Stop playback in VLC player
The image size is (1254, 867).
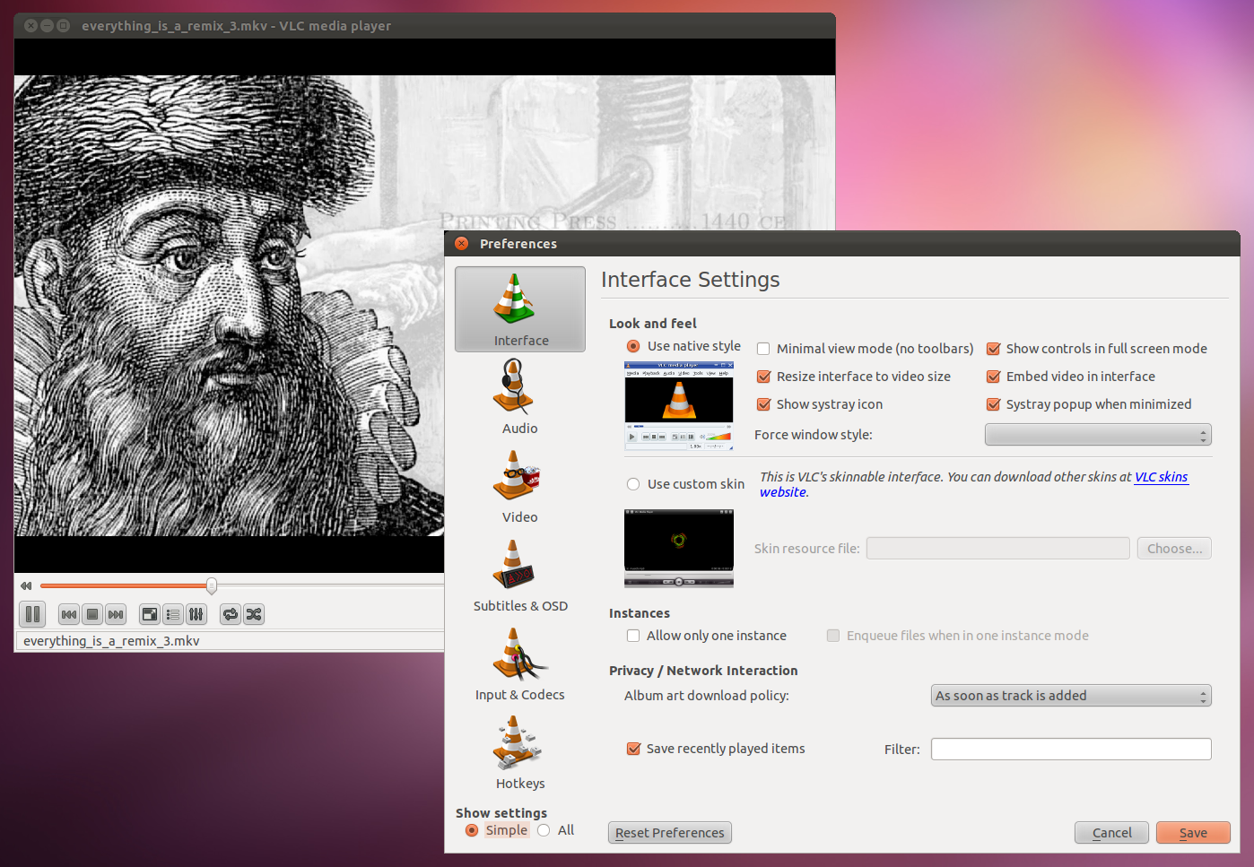tap(92, 614)
